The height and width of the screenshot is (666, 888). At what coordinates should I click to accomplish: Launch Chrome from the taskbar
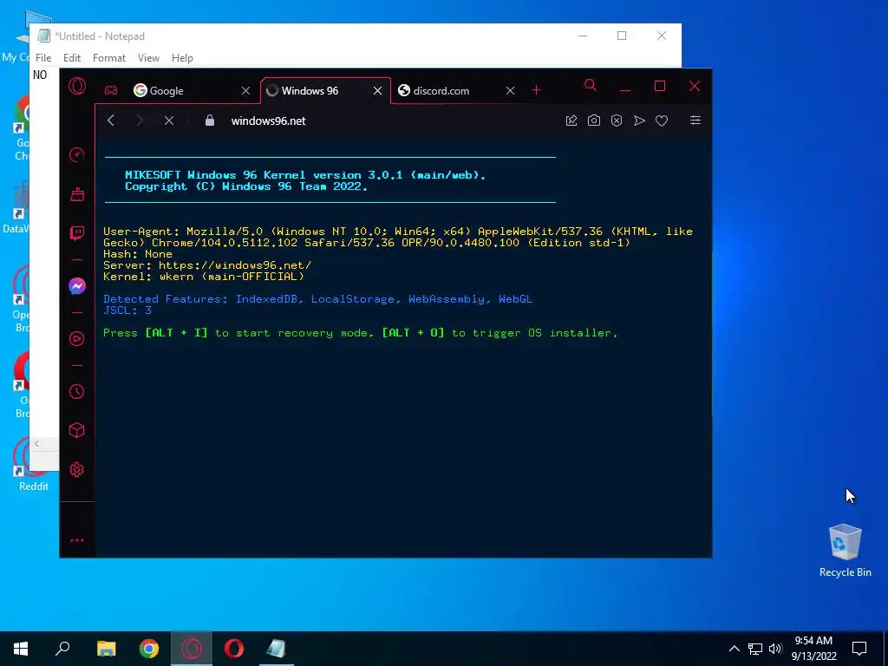click(x=149, y=649)
